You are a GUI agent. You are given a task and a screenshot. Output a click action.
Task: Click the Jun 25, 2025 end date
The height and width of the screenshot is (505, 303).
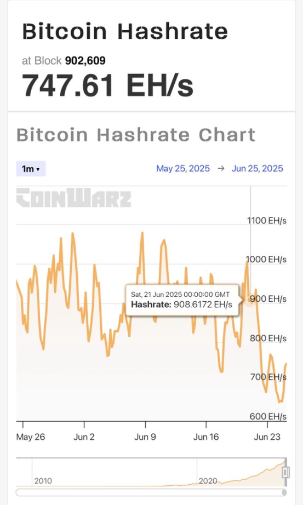click(257, 169)
